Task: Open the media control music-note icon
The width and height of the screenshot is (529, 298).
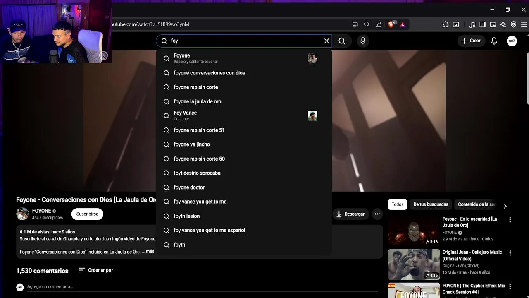Action: pos(472,24)
